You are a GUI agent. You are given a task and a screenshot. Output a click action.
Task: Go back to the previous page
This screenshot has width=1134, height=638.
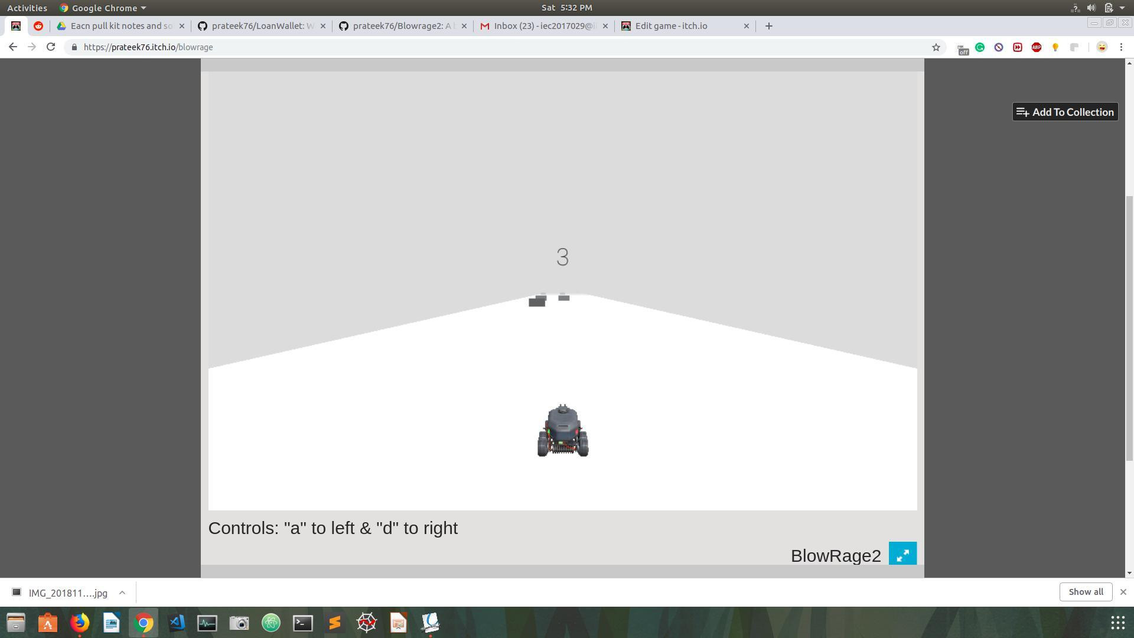[x=13, y=47]
